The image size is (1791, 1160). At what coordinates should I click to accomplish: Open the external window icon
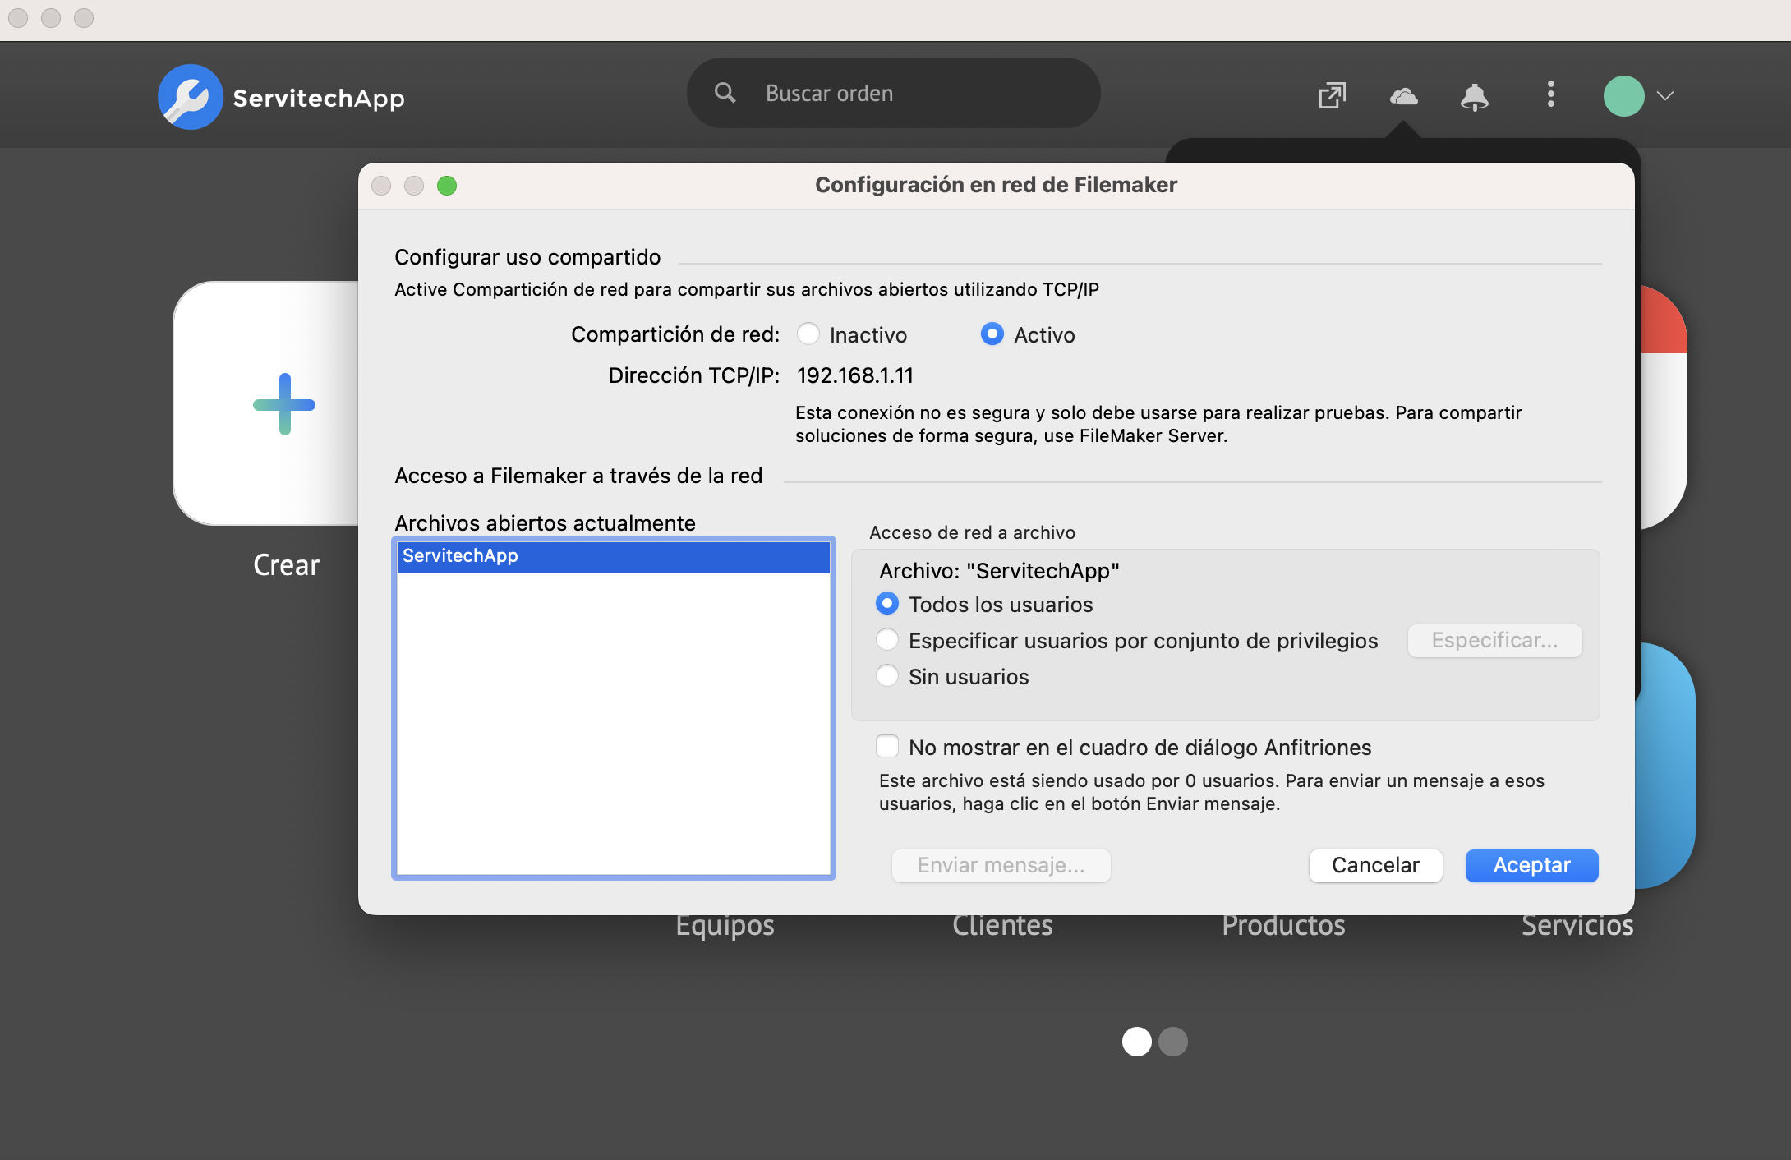point(1332,96)
